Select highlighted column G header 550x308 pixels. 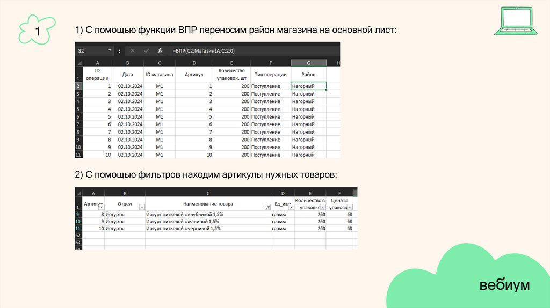309,63
